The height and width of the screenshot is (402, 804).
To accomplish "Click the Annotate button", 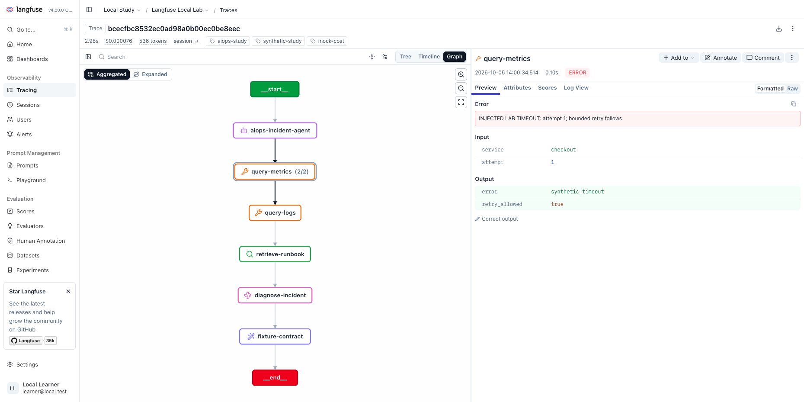I will click(721, 58).
